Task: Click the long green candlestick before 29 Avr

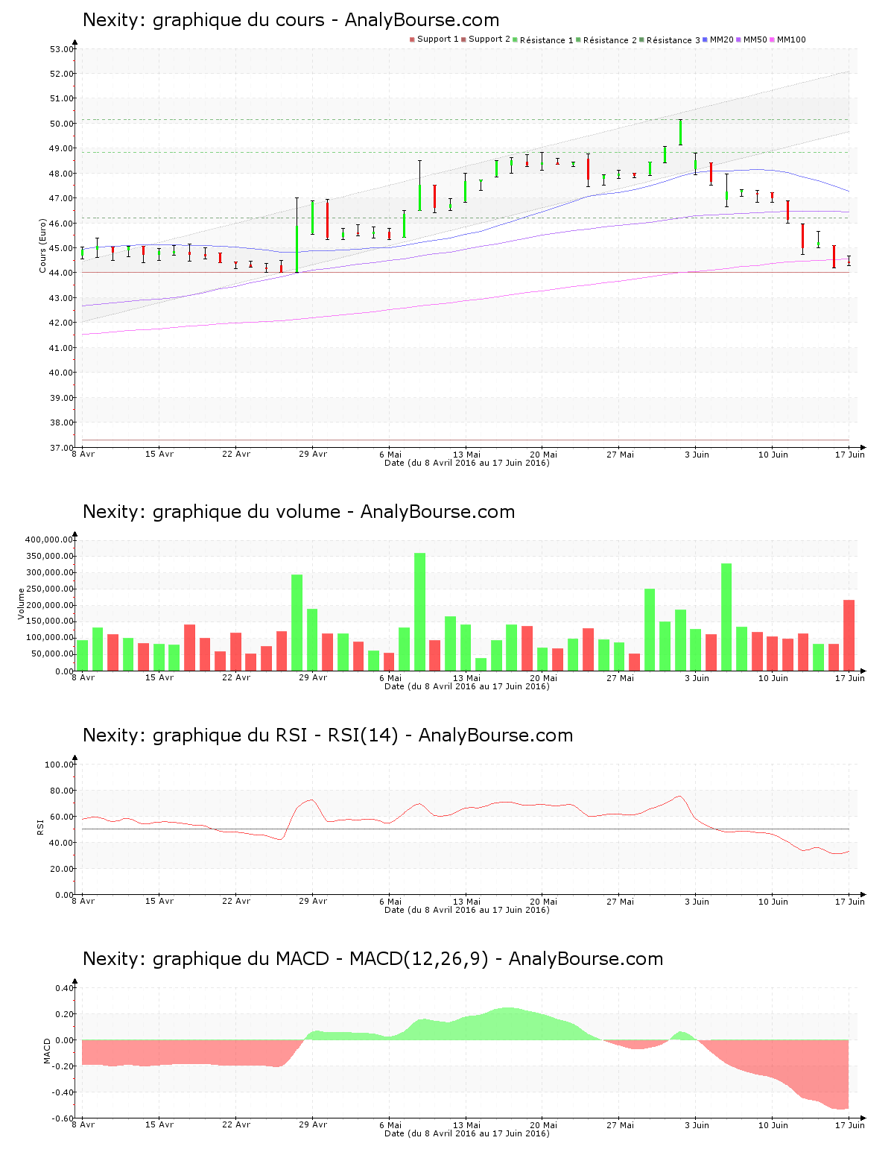Action: [297, 235]
